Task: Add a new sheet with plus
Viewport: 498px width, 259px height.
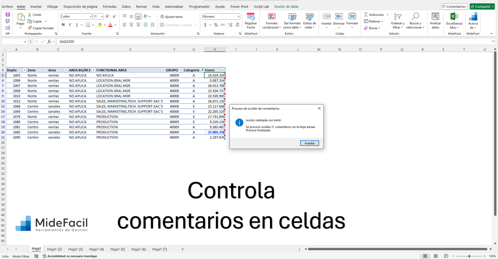Action: [182, 249]
